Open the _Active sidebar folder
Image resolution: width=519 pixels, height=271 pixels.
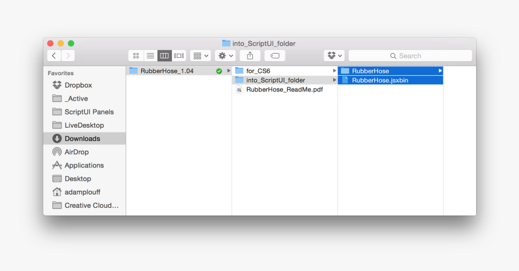(84, 99)
